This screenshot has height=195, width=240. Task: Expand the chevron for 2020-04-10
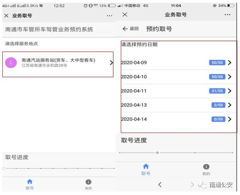[230, 77]
